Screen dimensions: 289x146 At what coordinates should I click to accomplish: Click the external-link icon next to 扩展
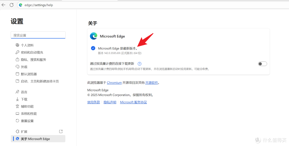(61, 131)
